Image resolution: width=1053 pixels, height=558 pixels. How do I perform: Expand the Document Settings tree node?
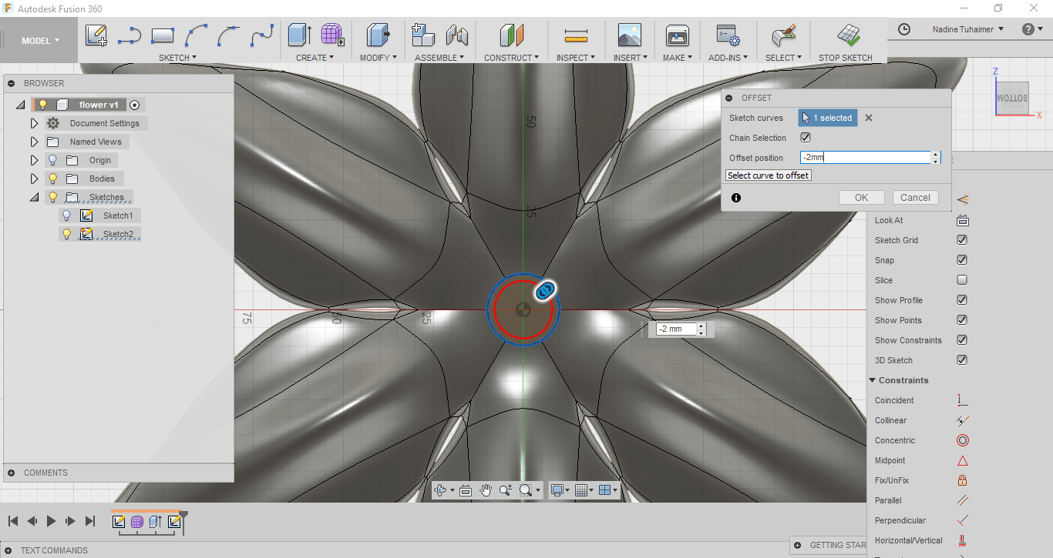click(34, 123)
